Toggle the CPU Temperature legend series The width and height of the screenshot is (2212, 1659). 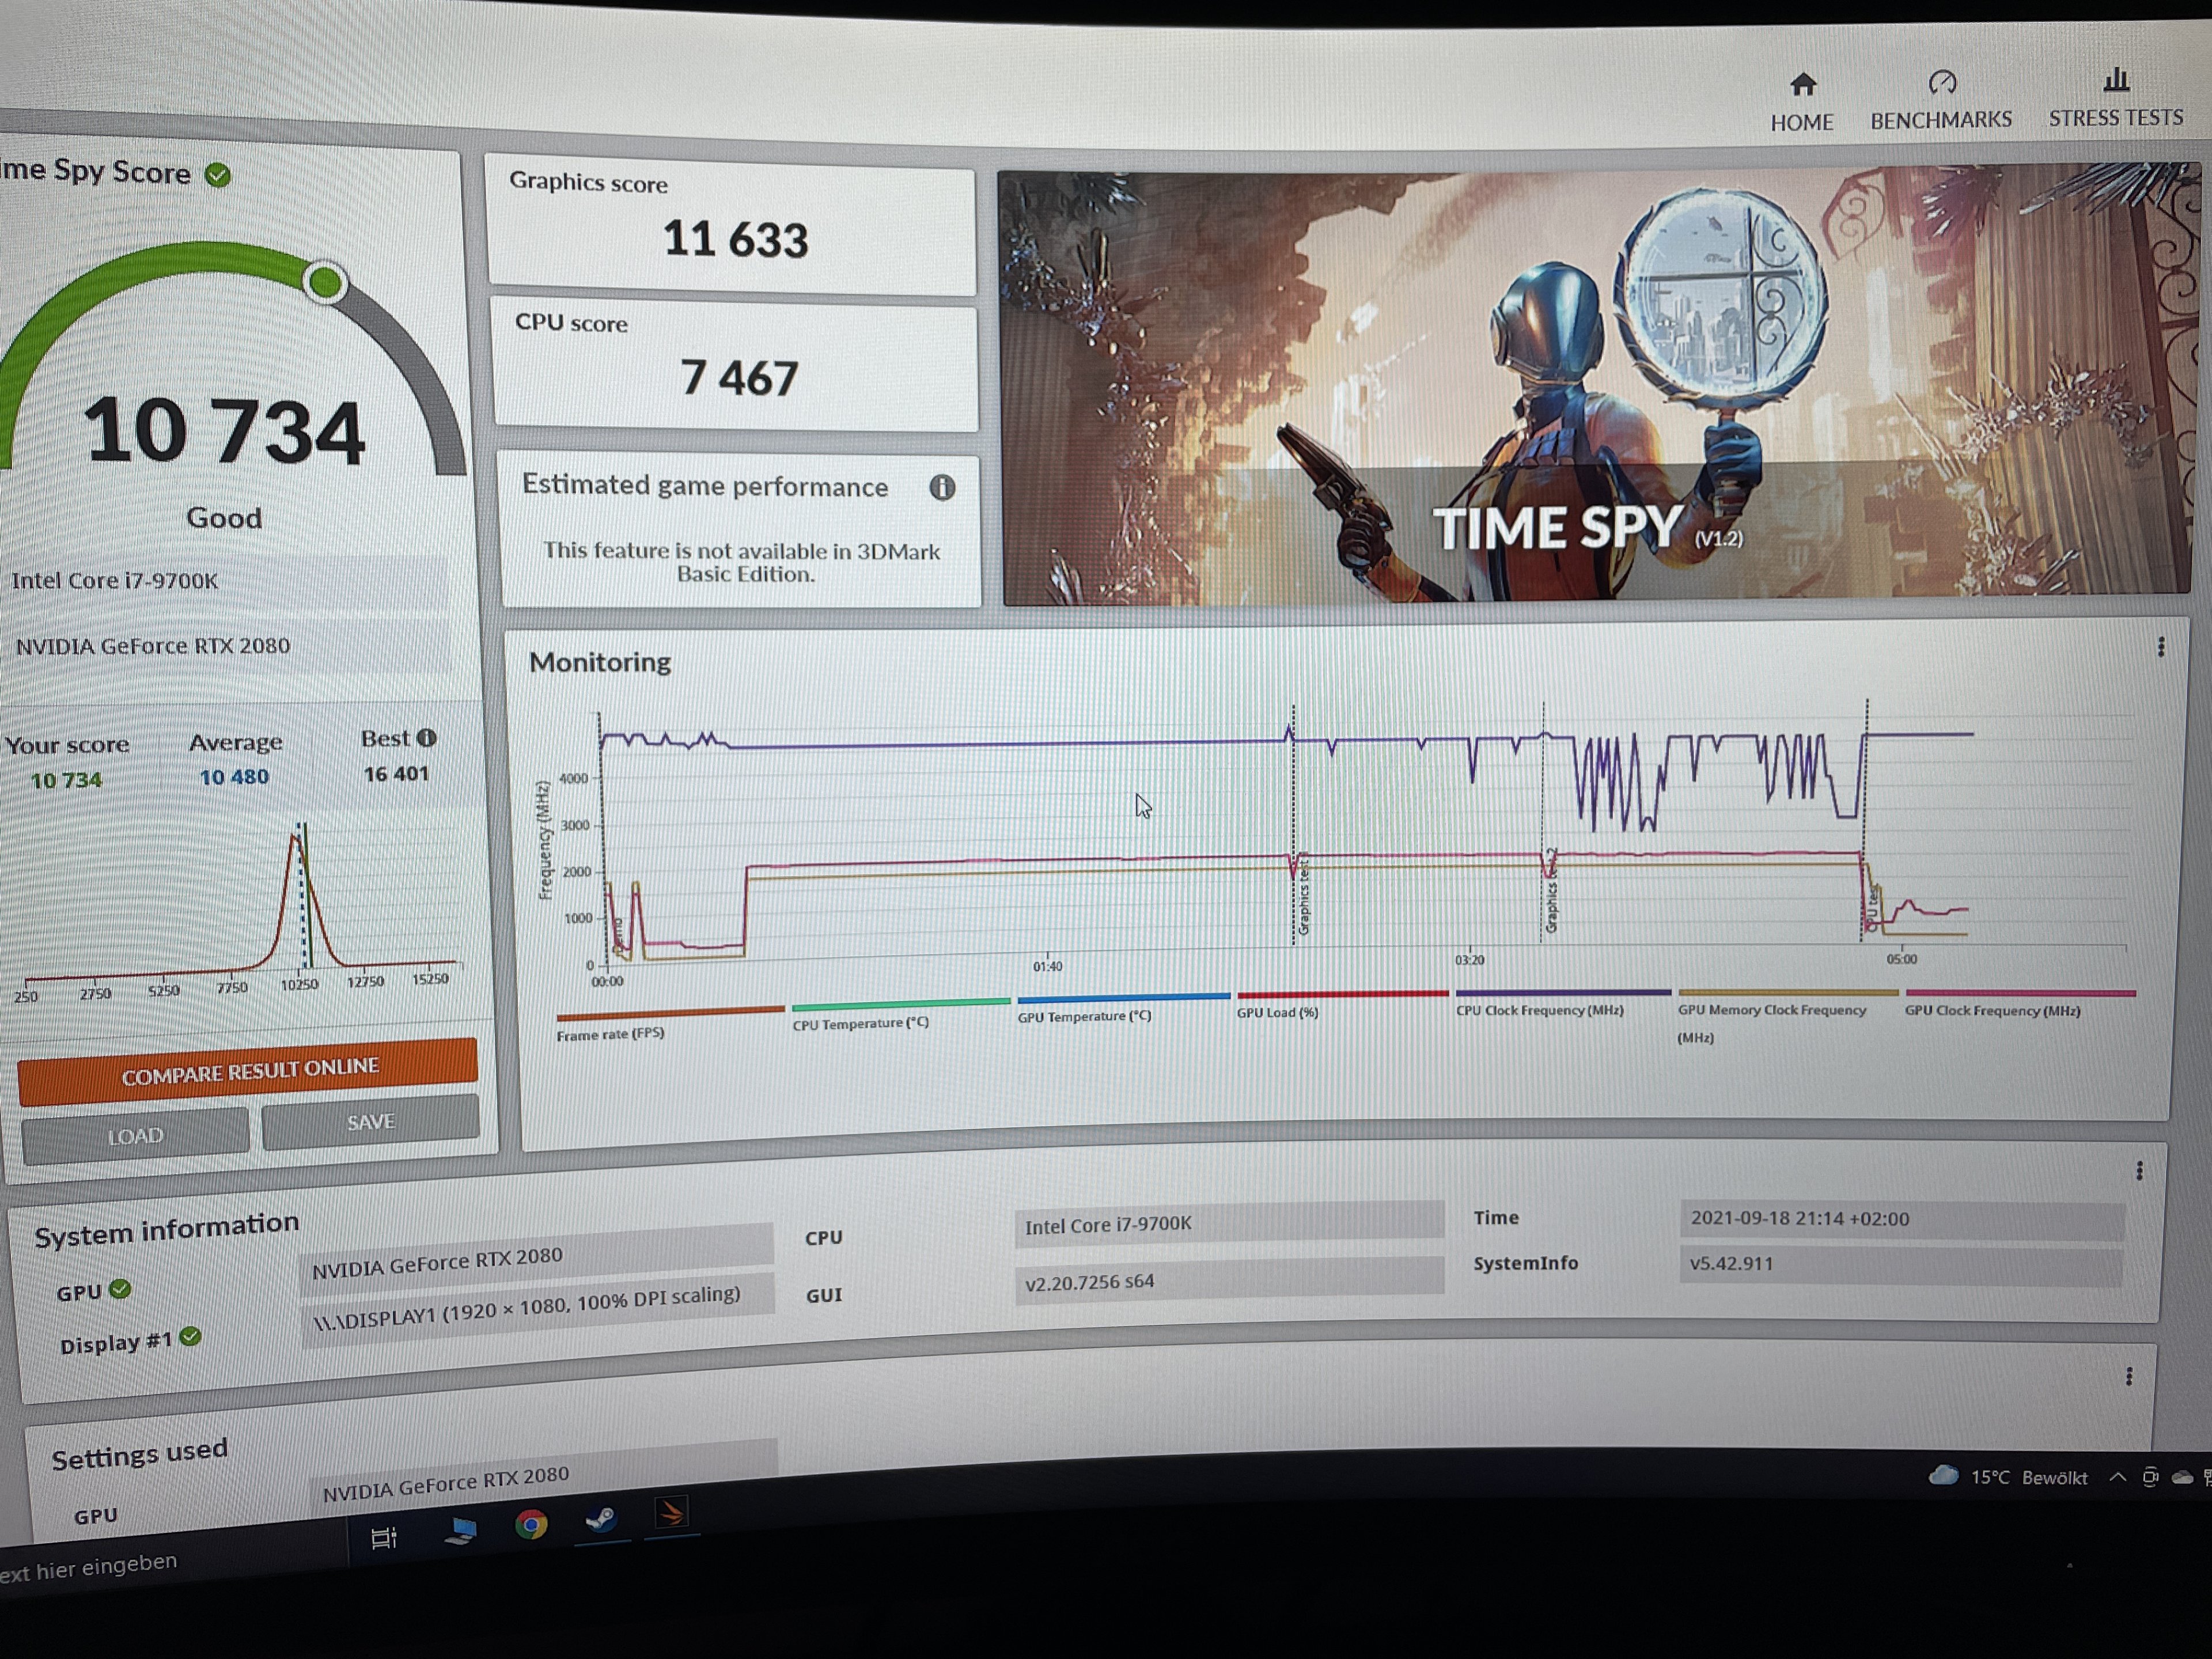point(860,1023)
